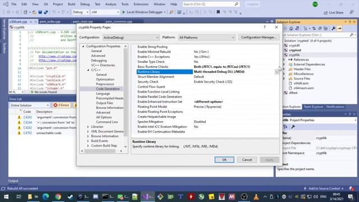Screen dimensions: 359x202
Task: Select x64dll.asm in Solution Explorer
Action: pos(301,84)
